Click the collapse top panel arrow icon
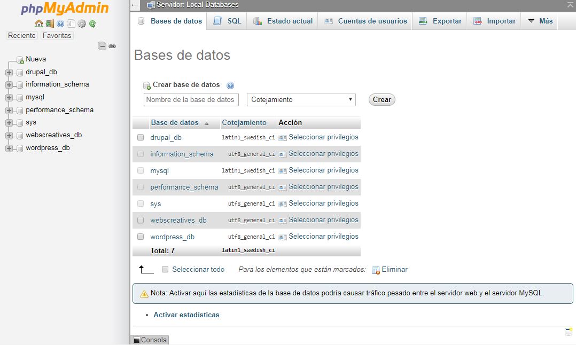The image size is (576, 345). coord(571,5)
